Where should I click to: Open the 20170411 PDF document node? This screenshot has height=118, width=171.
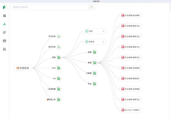[x=131, y=110]
